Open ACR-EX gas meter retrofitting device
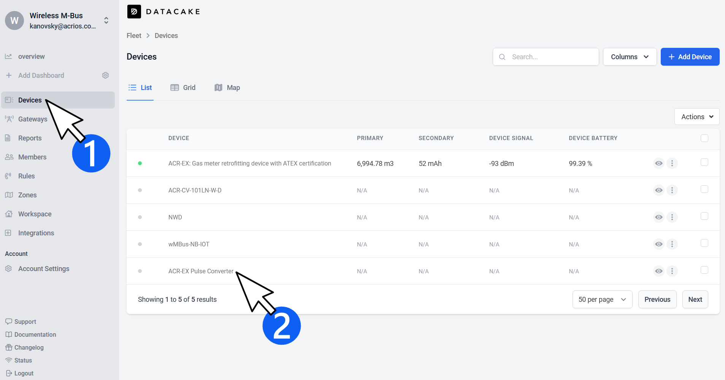The width and height of the screenshot is (725, 380). pyautogui.click(x=250, y=163)
